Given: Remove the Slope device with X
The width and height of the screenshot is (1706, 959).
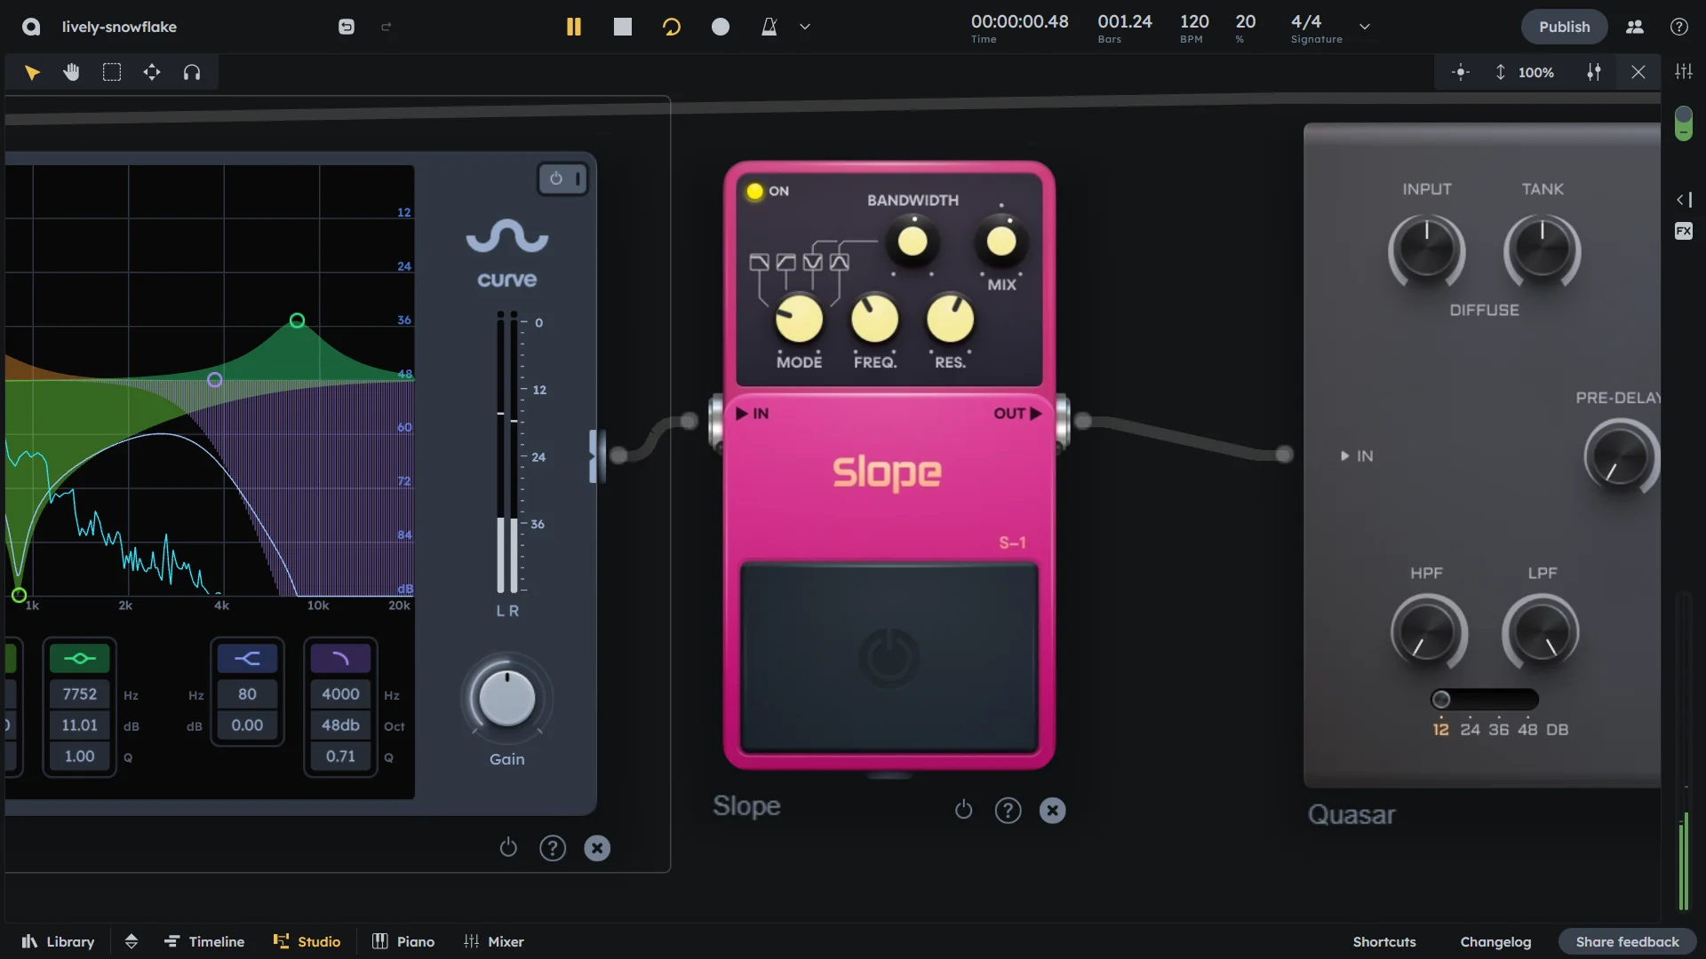Looking at the screenshot, I should [x=1052, y=810].
